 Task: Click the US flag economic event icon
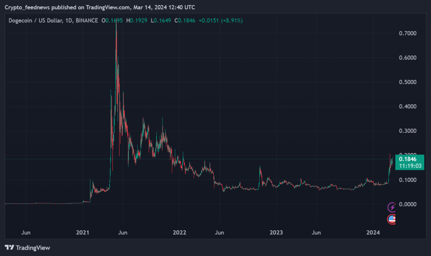pyautogui.click(x=391, y=219)
